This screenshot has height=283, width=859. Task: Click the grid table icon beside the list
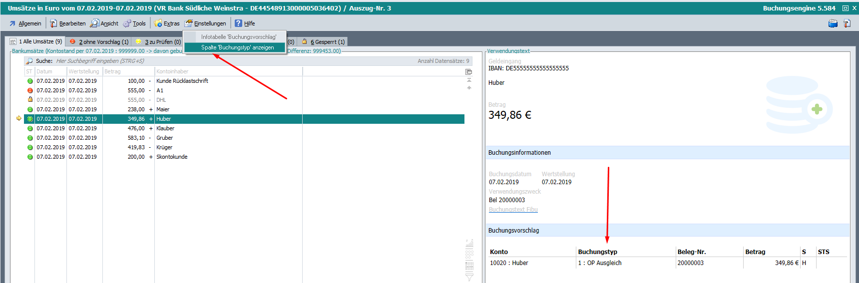[x=469, y=266]
